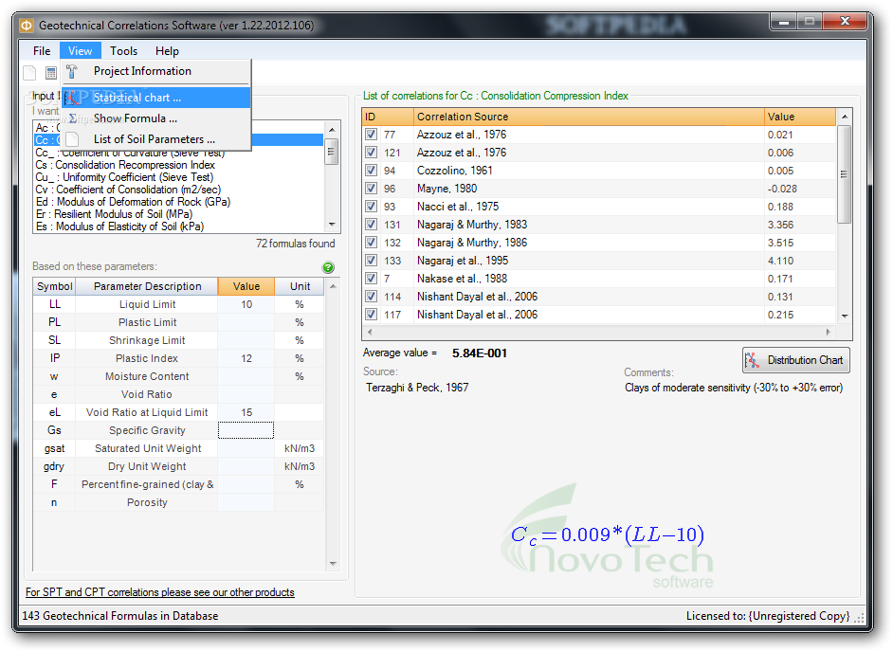
Task: Click the calculator toolbar icon
Action: coord(50,73)
